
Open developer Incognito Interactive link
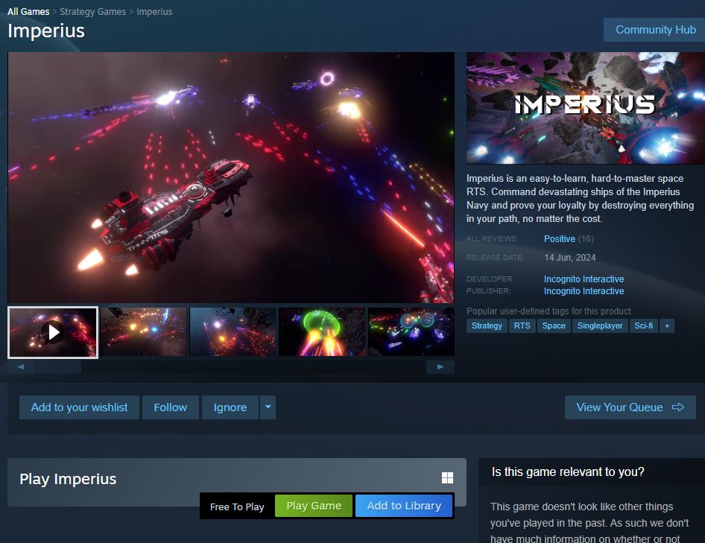584,279
